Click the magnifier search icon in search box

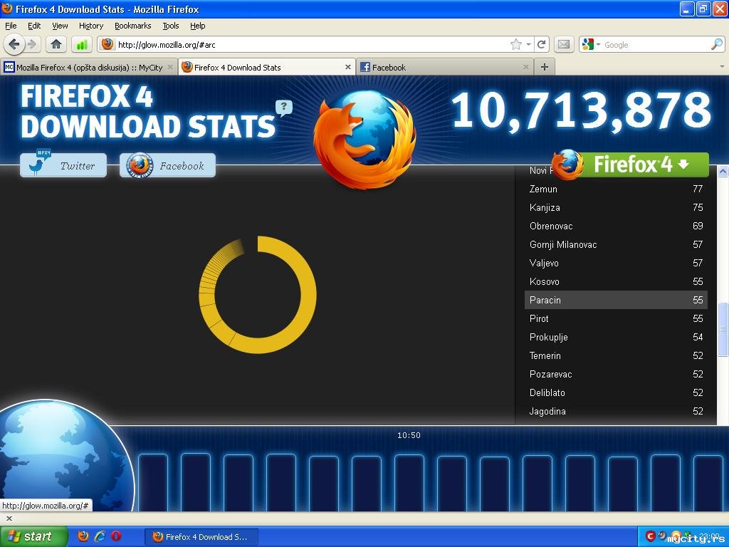[716, 44]
